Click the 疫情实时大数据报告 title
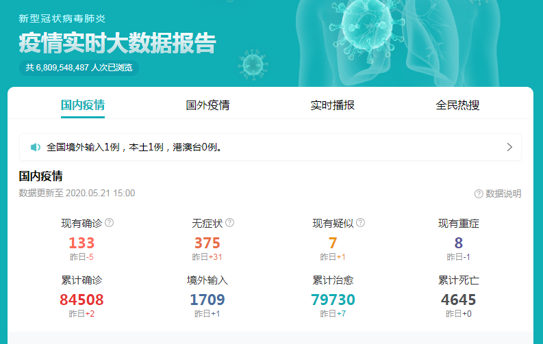 click(117, 42)
